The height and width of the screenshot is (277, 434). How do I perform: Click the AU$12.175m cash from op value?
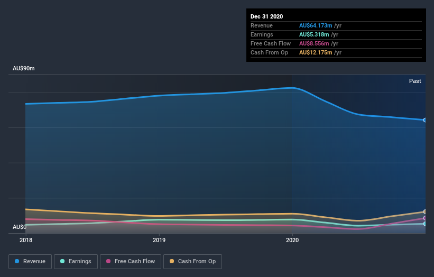[x=316, y=52]
